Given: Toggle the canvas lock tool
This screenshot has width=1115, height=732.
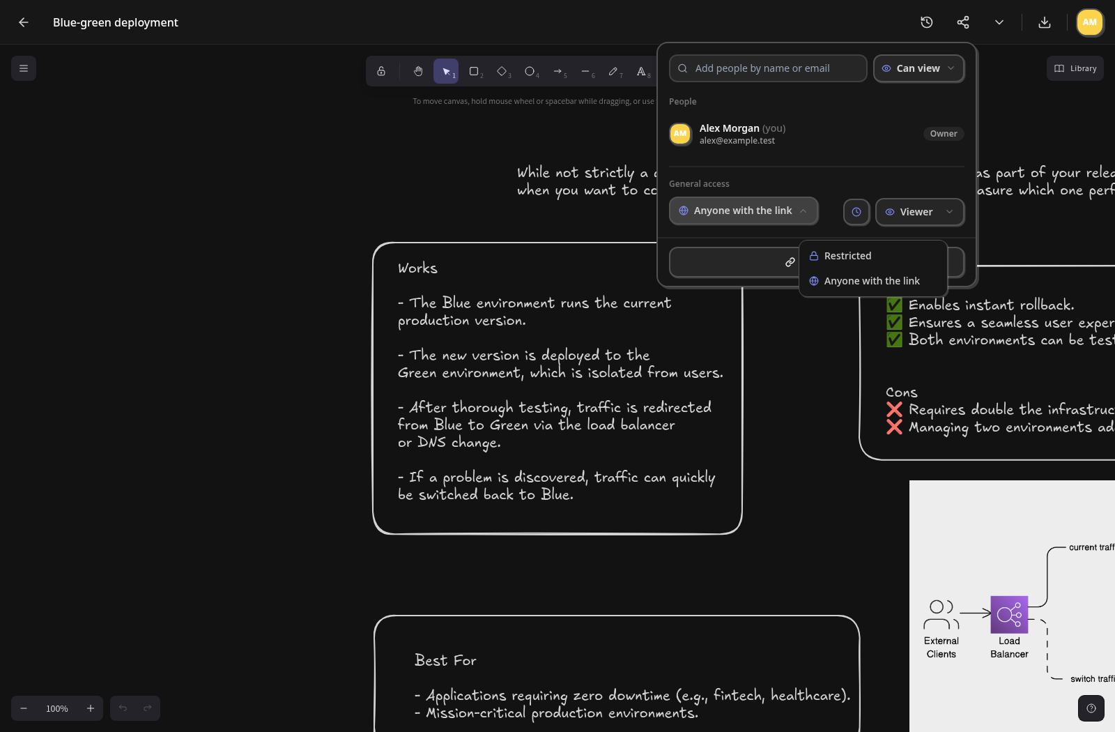Looking at the screenshot, I should click(381, 71).
